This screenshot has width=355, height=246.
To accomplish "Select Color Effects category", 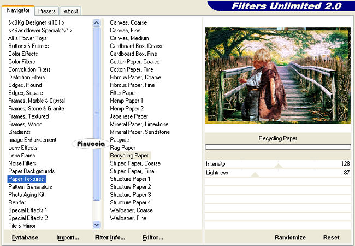I will 23,54.
